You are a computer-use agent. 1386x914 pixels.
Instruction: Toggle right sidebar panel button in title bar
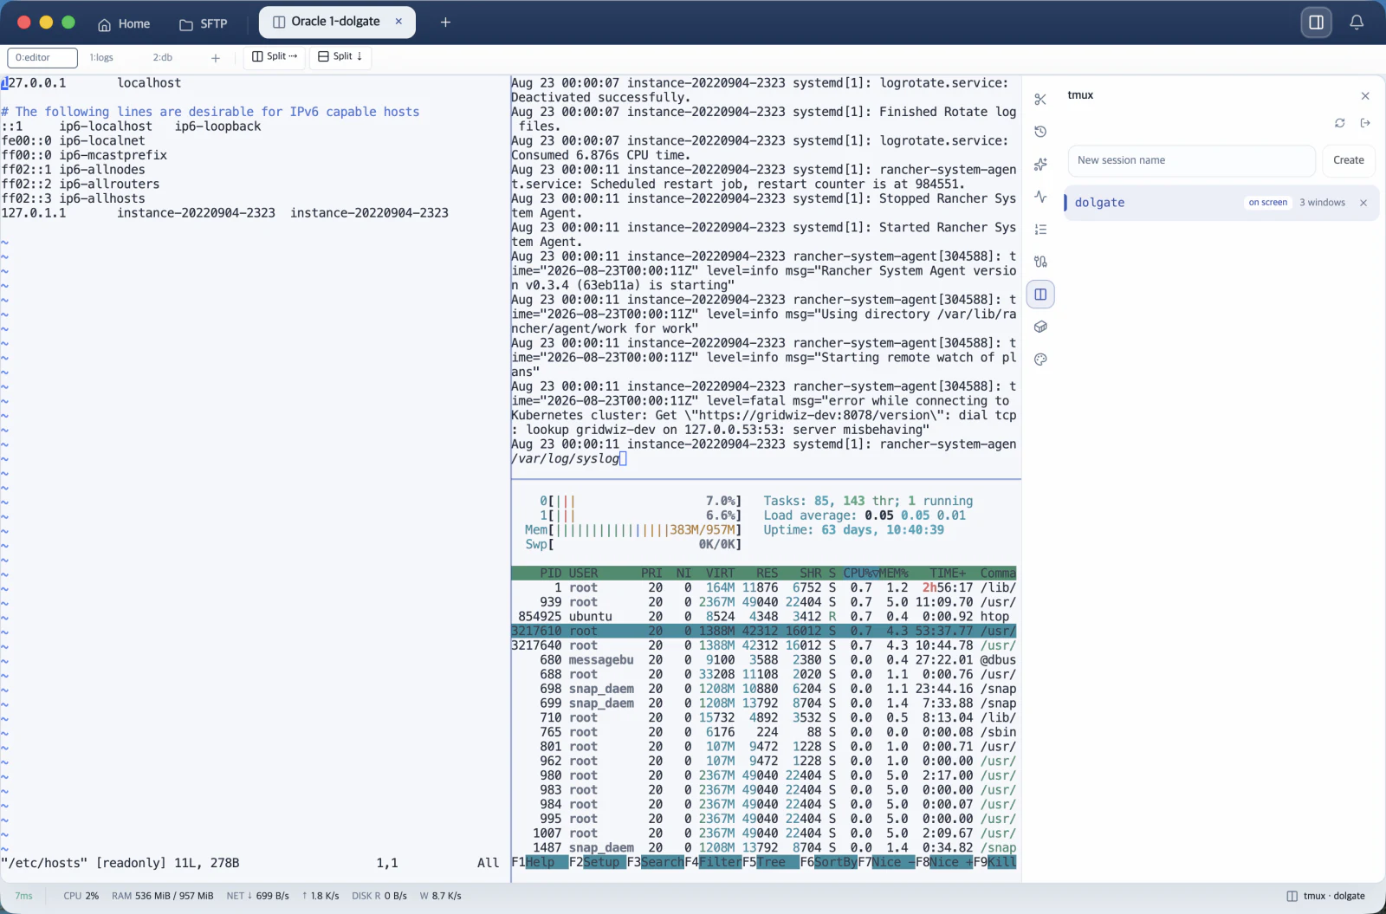coord(1316,23)
